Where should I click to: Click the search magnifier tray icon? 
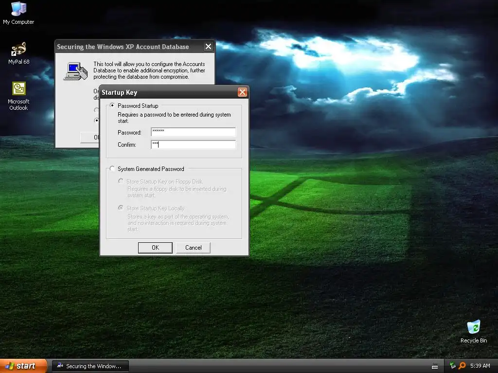(462, 366)
